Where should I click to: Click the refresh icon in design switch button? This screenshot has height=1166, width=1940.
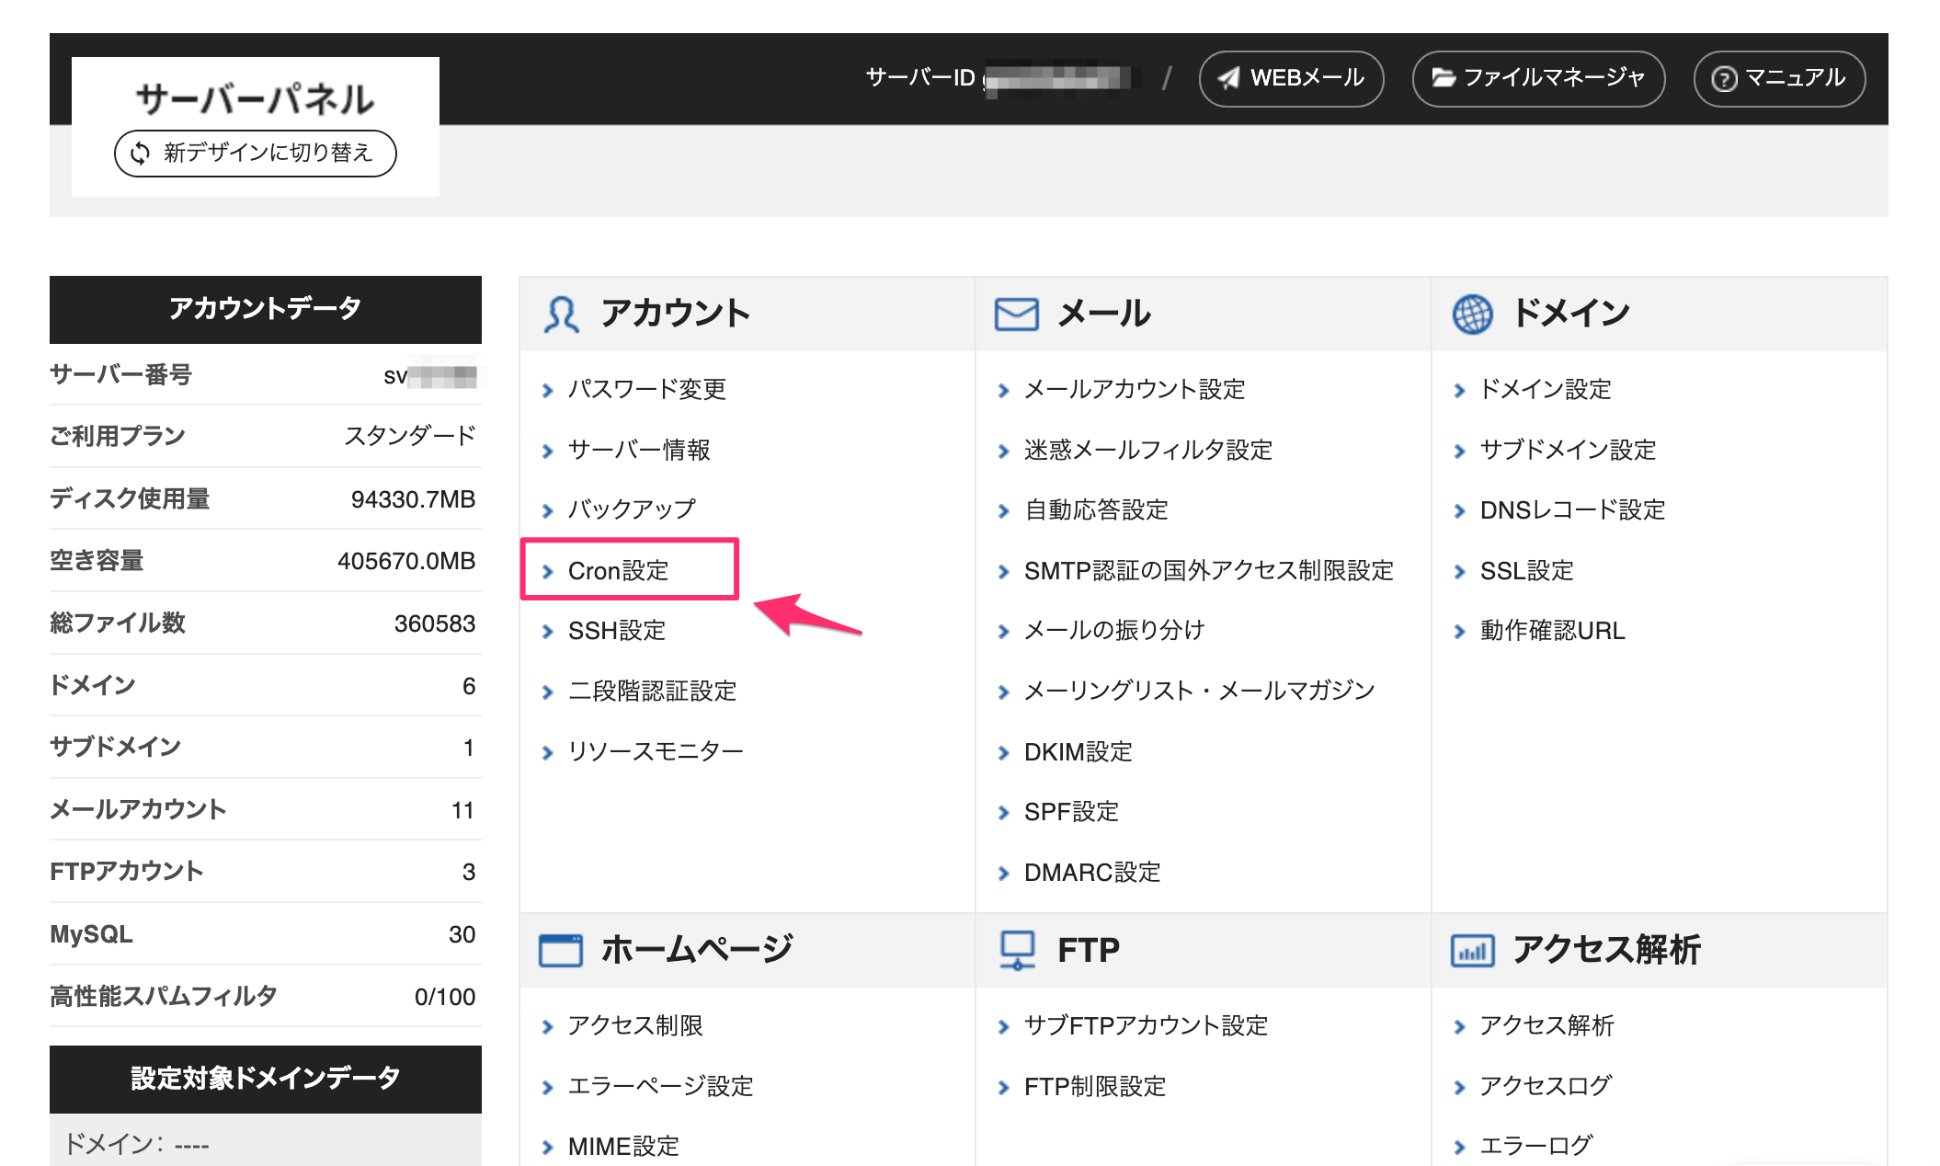coord(141,153)
